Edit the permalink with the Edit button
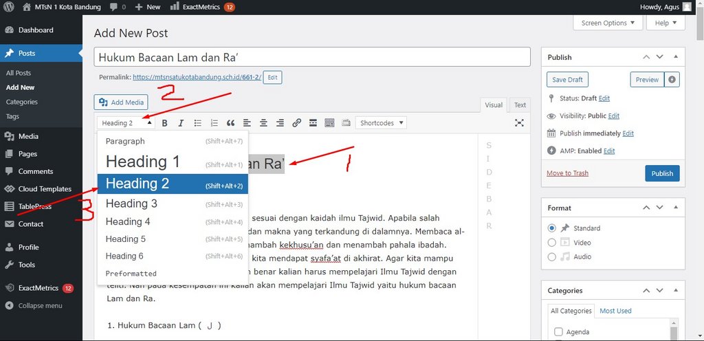The height and width of the screenshot is (341, 704). point(272,77)
